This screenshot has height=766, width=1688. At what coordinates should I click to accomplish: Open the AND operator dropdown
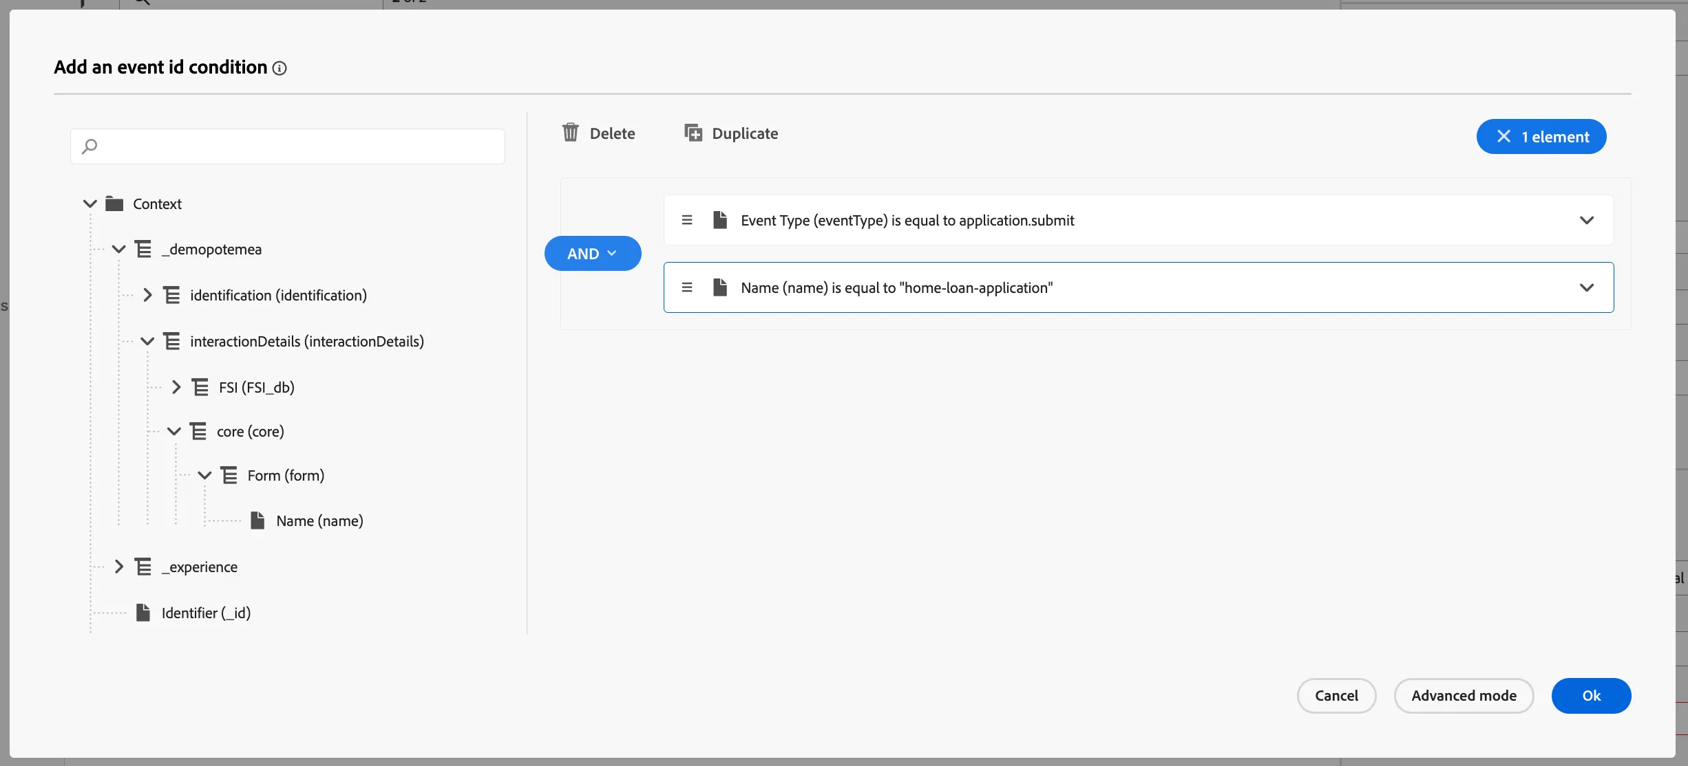(593, 254)
